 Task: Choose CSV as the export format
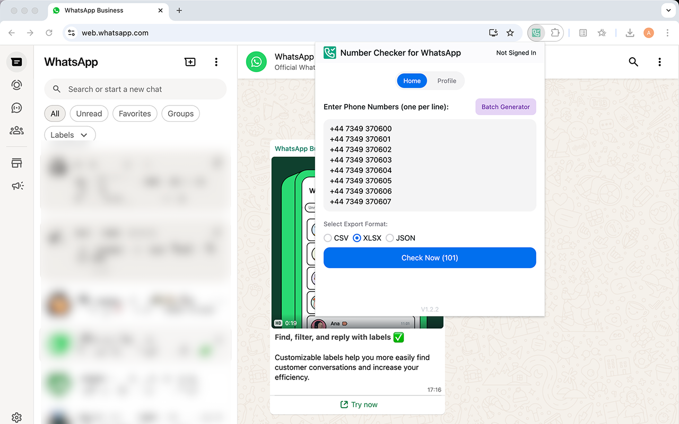328,238
